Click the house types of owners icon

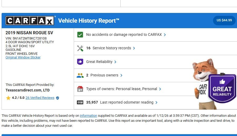80,89
